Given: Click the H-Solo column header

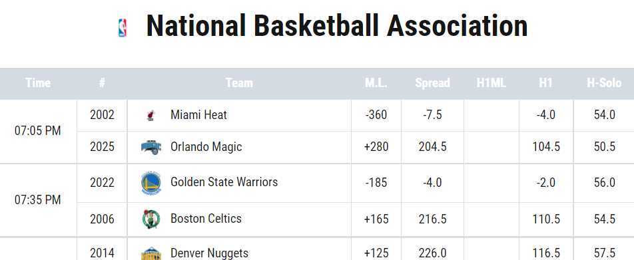Looking at the screenshot, I should pos(604,82).
